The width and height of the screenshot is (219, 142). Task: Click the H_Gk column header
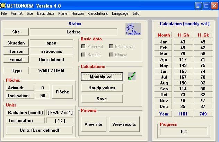[203, 35]
